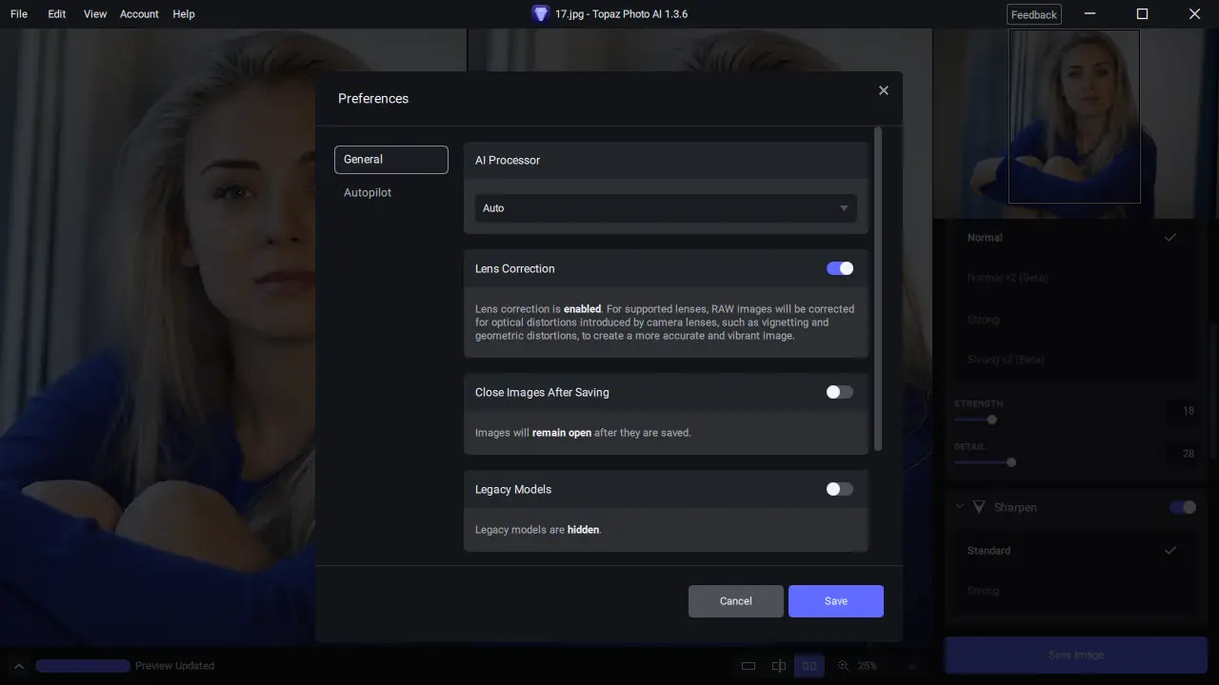Open the Help menu
The width and height of the screenshot is (1219, 685).
(184, 14)
